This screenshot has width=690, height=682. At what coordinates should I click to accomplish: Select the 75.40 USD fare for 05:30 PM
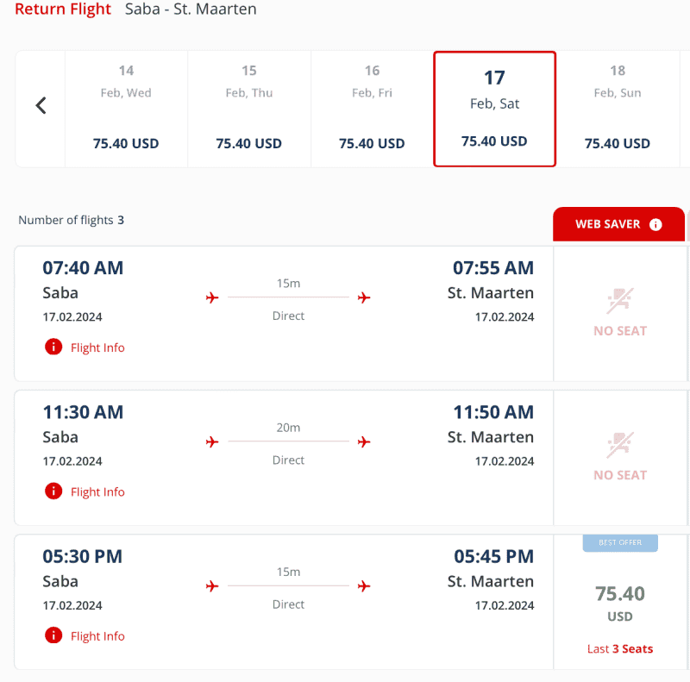point(620,603)
